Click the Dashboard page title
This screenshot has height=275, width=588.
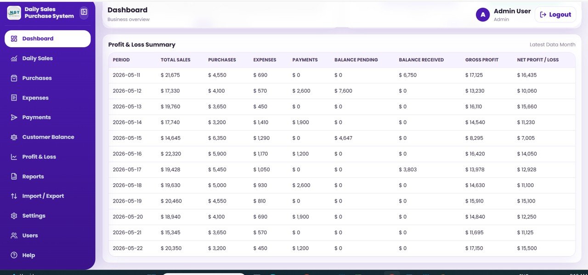pyautogui.click(x=127, y=10)
